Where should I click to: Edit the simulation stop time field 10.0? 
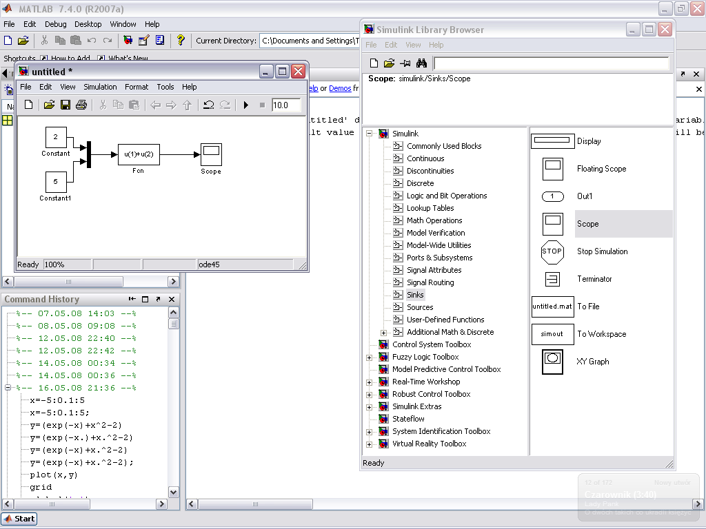[286, 105]
